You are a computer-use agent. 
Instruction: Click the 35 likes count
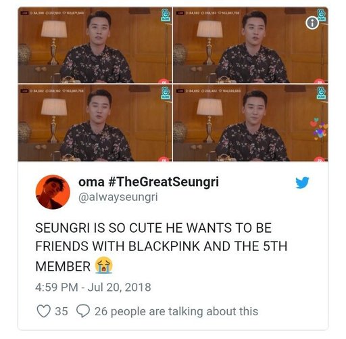(61, 311)
